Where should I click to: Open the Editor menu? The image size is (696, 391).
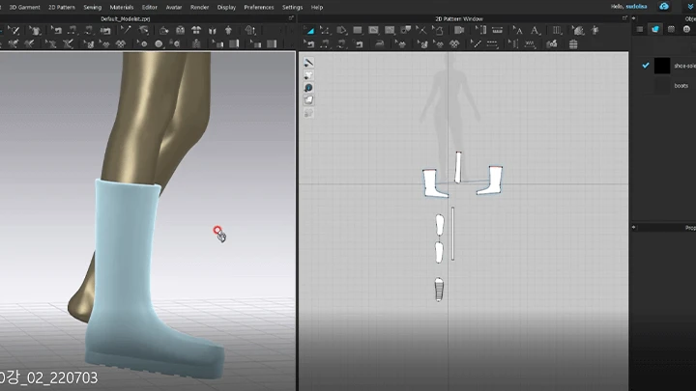point(150,7)
